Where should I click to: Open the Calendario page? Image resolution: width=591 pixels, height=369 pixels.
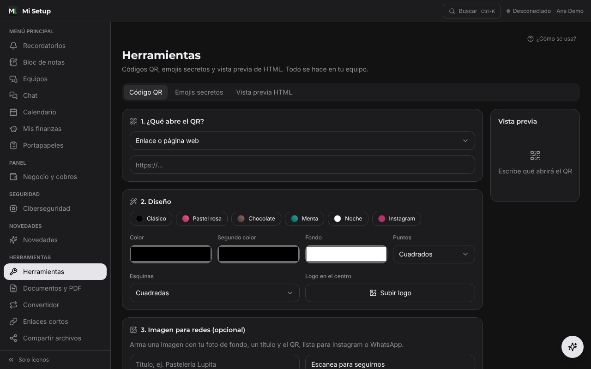tap(55, 112)
